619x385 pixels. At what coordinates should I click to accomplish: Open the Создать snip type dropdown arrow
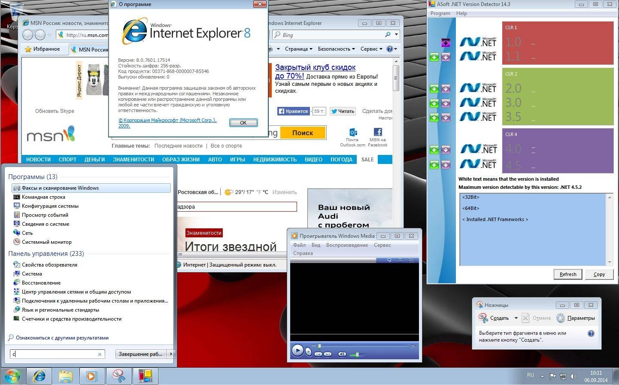[x=516, y=318]
